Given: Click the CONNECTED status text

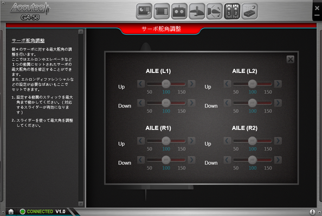Looking at the screenshot, I should (x=40, y=212).
